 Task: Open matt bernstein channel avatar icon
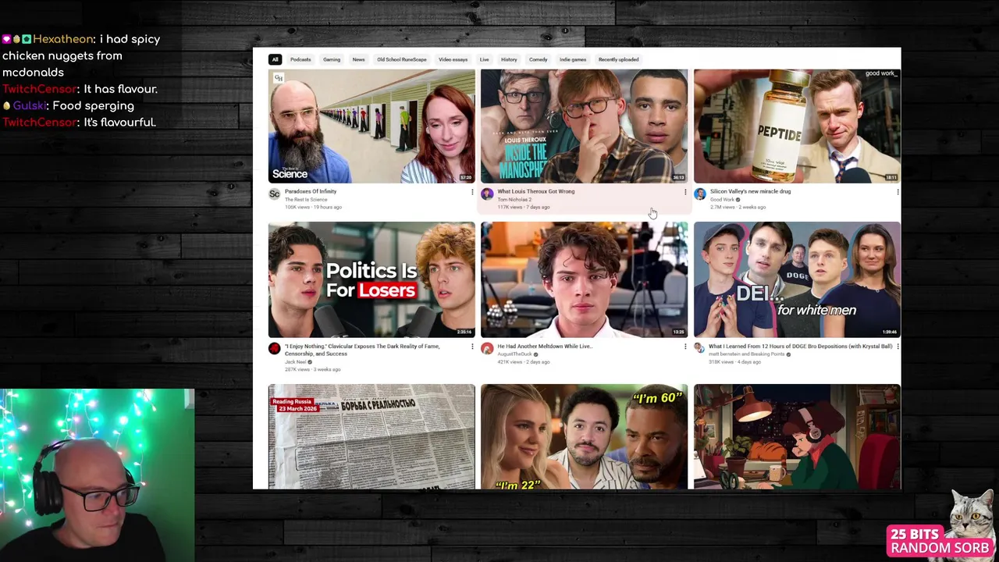700,349
